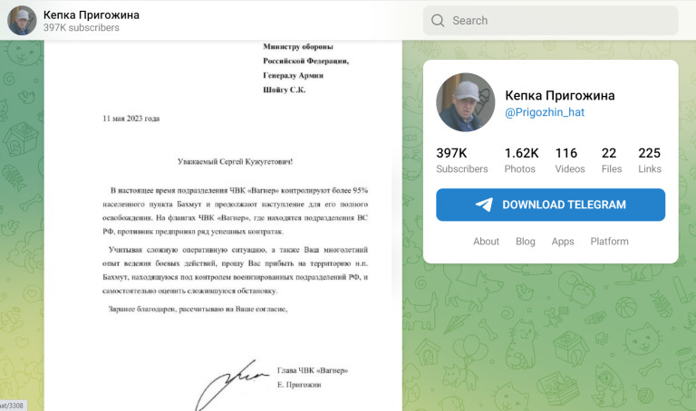Click the header channel title Кепка Пригожина
The image size is (696, 411).
pos(91,15)
